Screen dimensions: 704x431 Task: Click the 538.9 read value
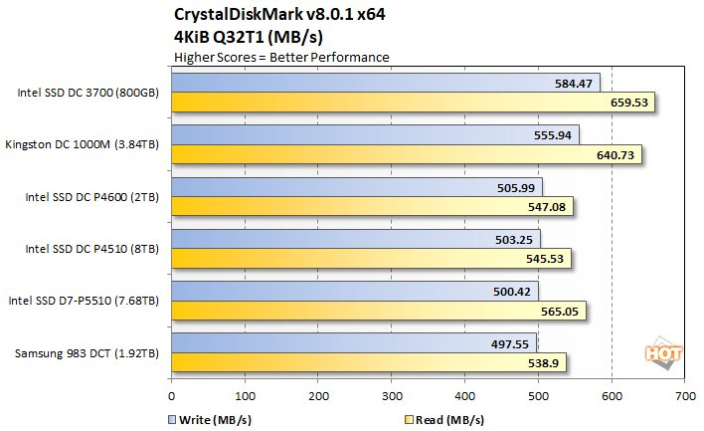pos(543,363)
